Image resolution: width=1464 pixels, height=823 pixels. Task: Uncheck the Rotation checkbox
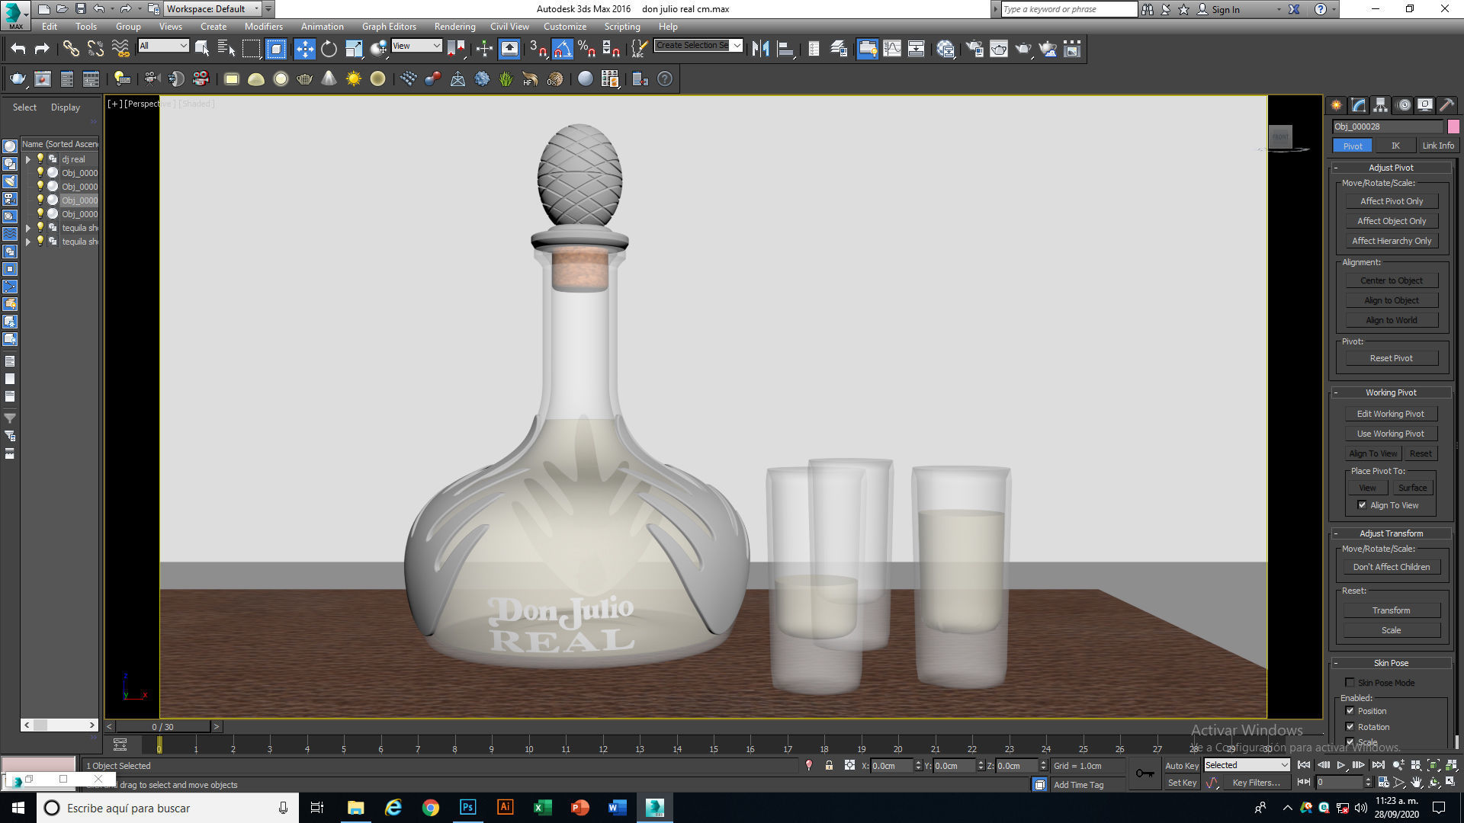click(x=1350, y=726)
